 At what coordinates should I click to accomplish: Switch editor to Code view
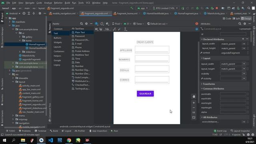coord(227,18)
